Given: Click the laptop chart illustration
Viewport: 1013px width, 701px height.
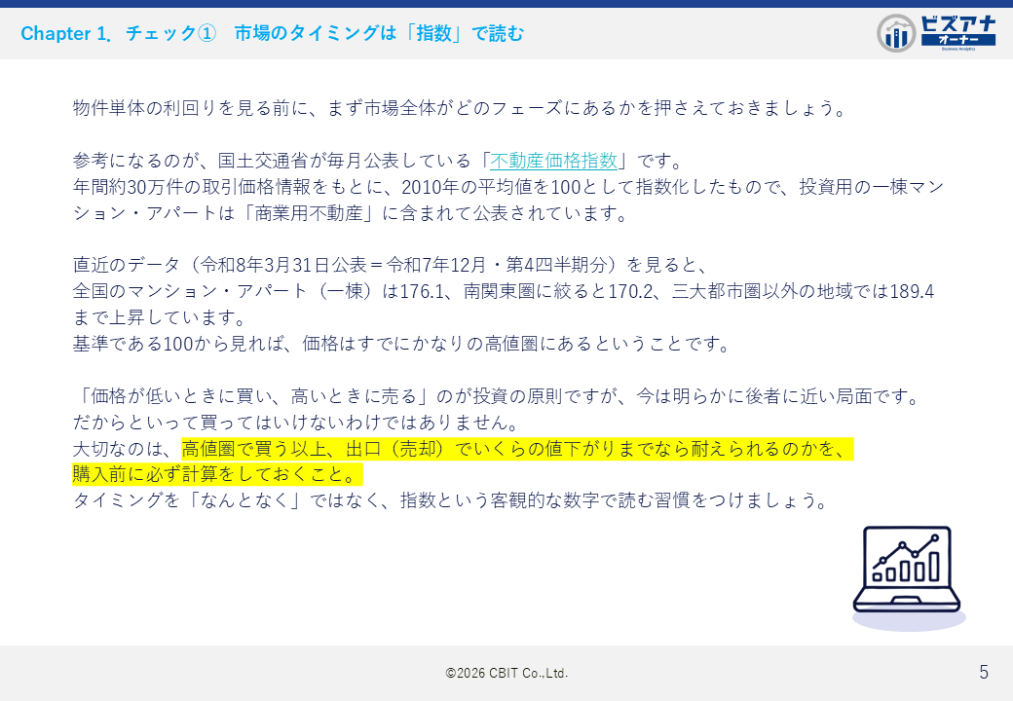Looking at the screenshot, I should (908, 577).
